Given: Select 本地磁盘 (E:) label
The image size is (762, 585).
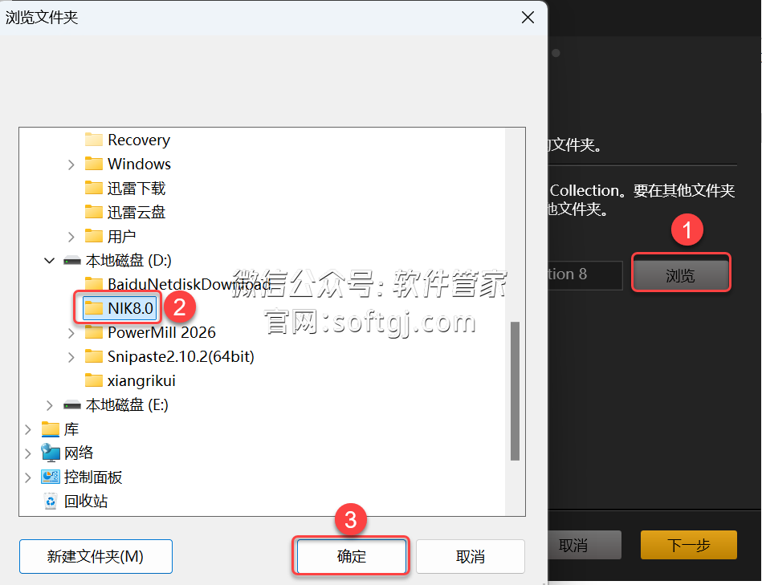Looking at the screenshot, I should [x=127, y=405].
